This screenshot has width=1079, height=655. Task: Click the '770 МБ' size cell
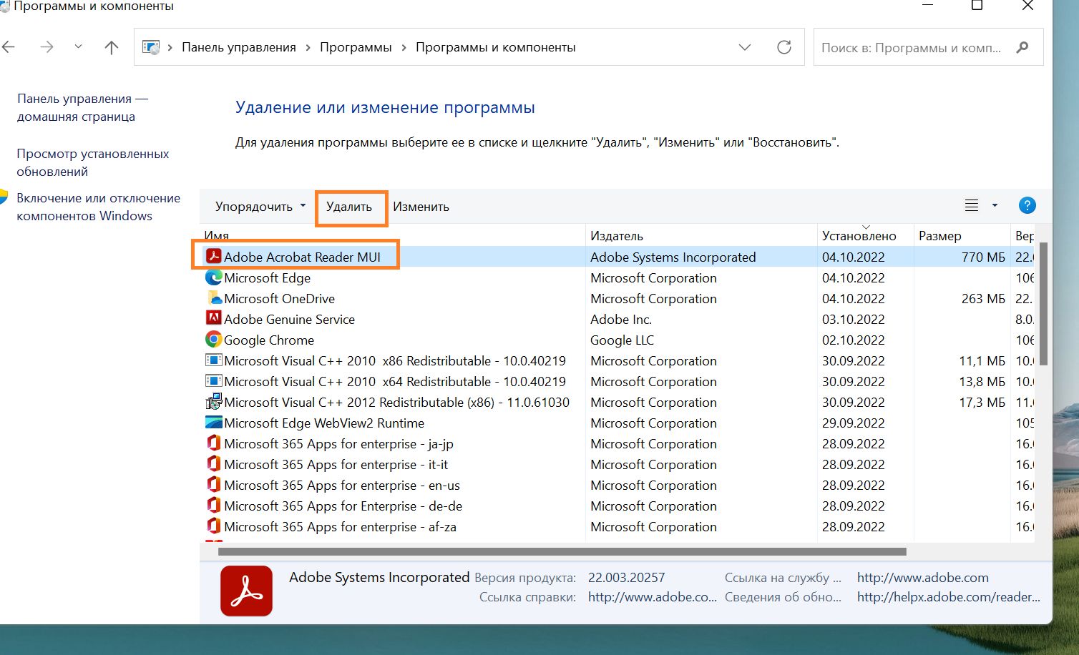(983, 257)
